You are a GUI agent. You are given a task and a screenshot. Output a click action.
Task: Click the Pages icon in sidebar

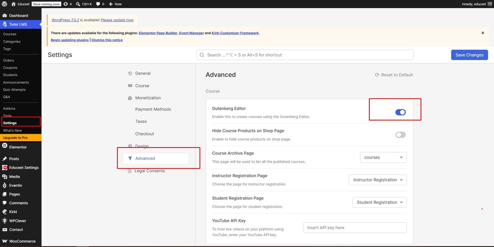(5, 194)
